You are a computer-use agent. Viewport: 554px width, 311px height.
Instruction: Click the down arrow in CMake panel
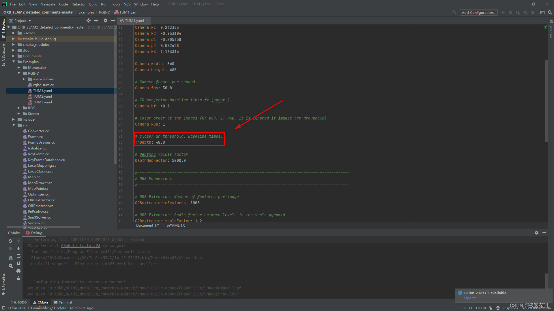[18, 249]
